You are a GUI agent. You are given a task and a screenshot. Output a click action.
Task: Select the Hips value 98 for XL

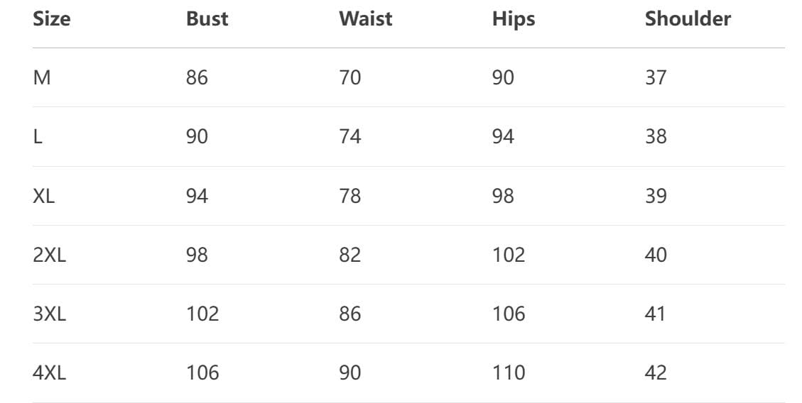point(503,196)
